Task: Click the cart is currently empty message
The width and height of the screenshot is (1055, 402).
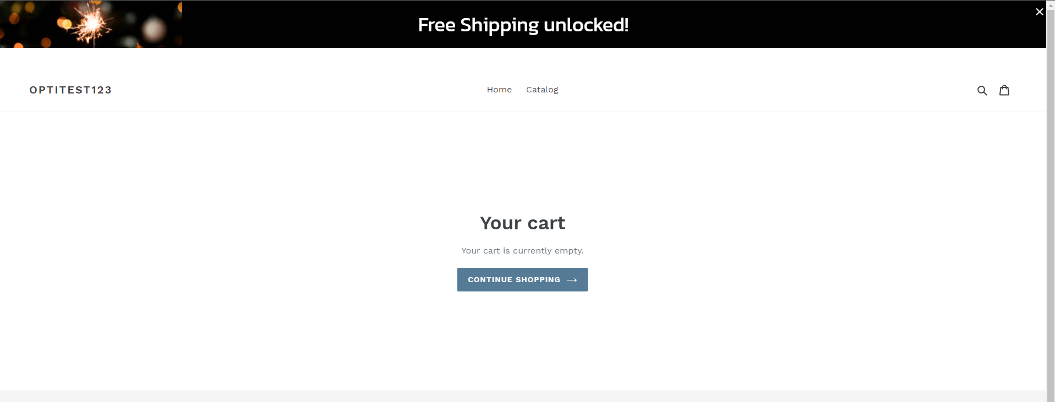Action: (x=522, y=251)
